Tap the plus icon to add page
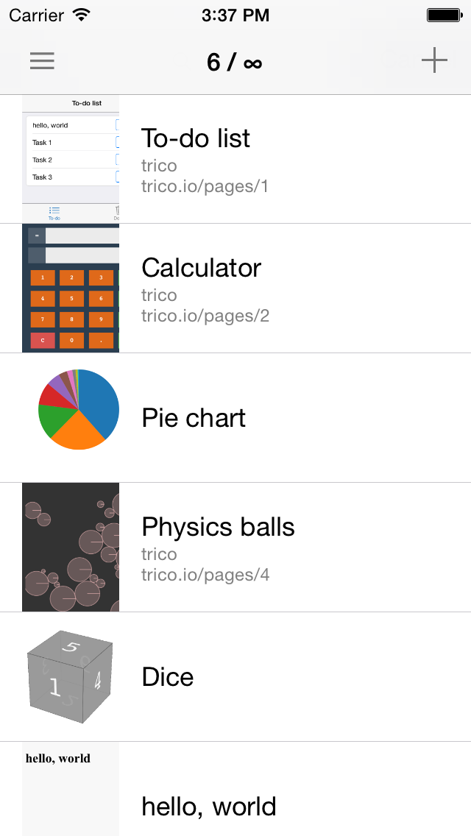Screen dimensions: 471x836 pos(434,60)
